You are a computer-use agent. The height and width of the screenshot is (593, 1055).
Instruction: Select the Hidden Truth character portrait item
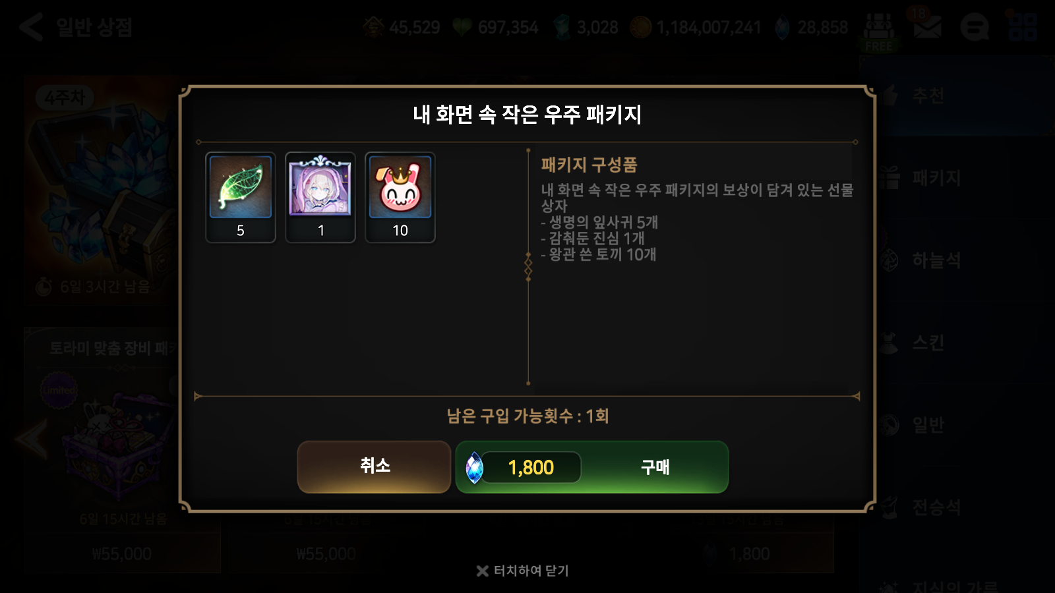click(320, 186)
